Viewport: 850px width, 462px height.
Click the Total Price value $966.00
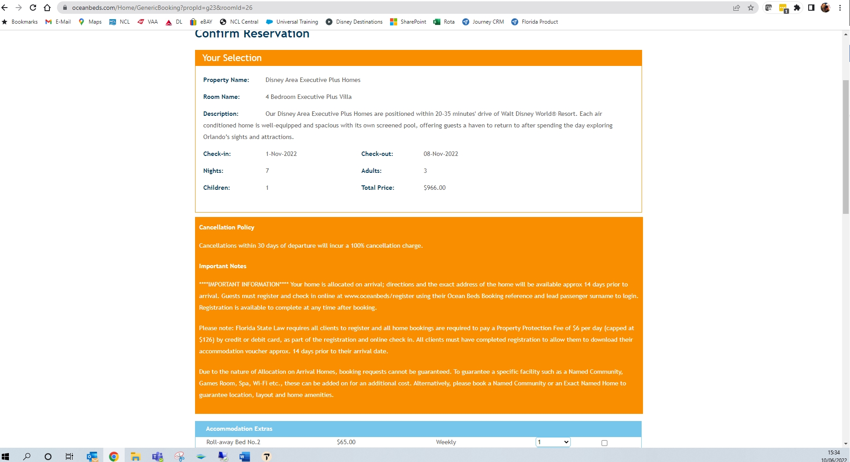(x=435, y=188)
